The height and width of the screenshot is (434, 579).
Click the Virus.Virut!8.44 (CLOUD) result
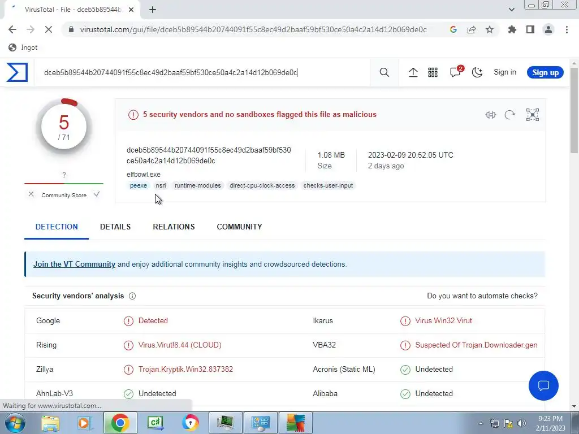(x=180, y=345)
